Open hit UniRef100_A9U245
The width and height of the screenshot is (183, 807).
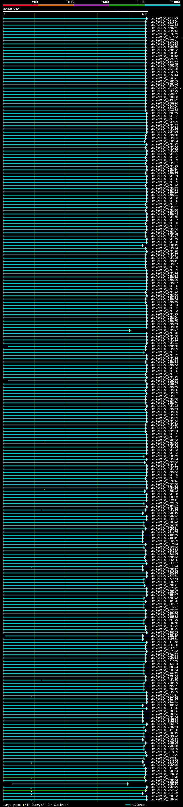(164, 66)
